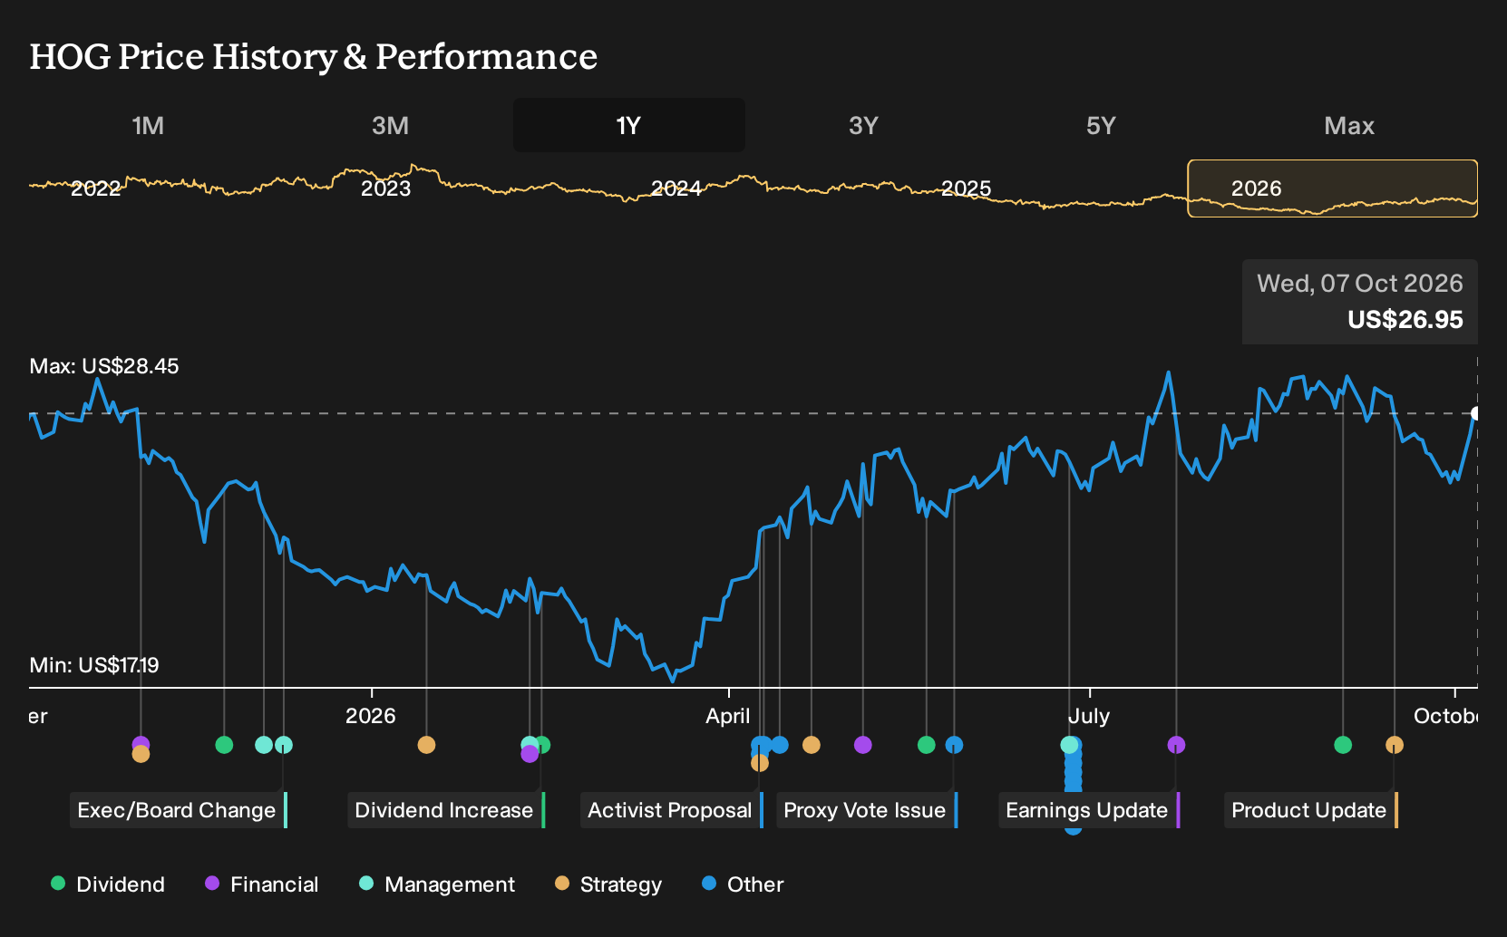Image resolution: width=1507 pixels, height=937 pixels.
Task: Switch to the 1M time range tab
Action: [x=148, y=125]
